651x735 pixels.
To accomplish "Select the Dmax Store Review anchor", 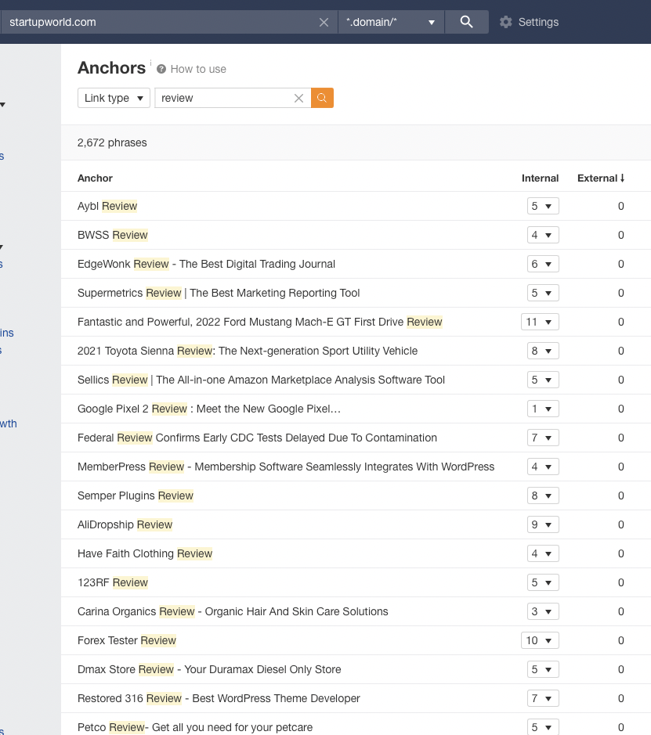I will point(209,669).
